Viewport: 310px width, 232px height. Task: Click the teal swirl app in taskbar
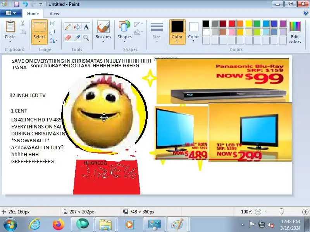(83, 224)
